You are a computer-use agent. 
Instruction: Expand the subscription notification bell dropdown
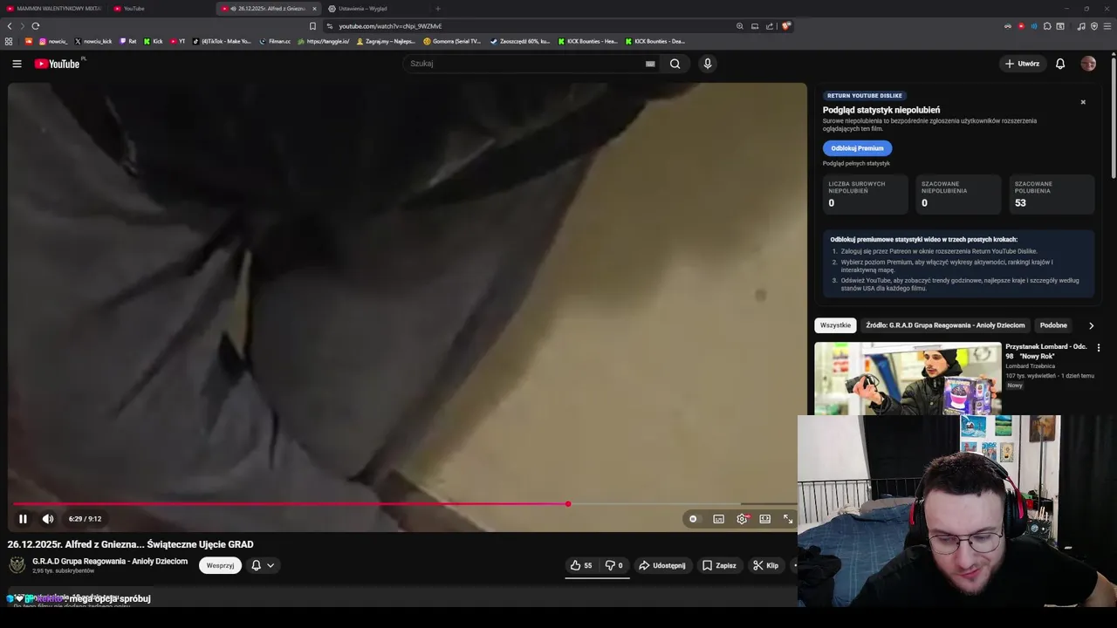pyautogui.click(x=263, y=565)
